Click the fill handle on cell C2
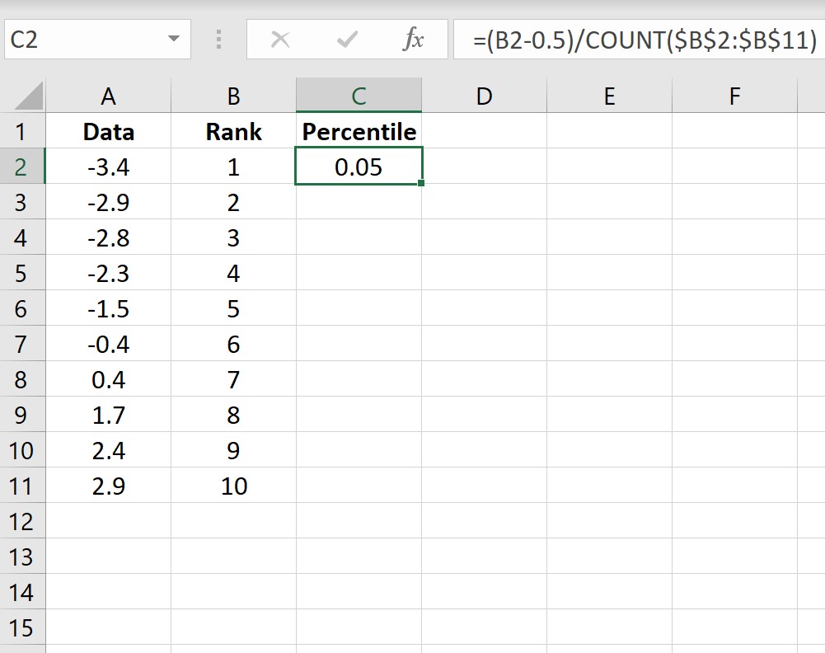 click(421, 184)
